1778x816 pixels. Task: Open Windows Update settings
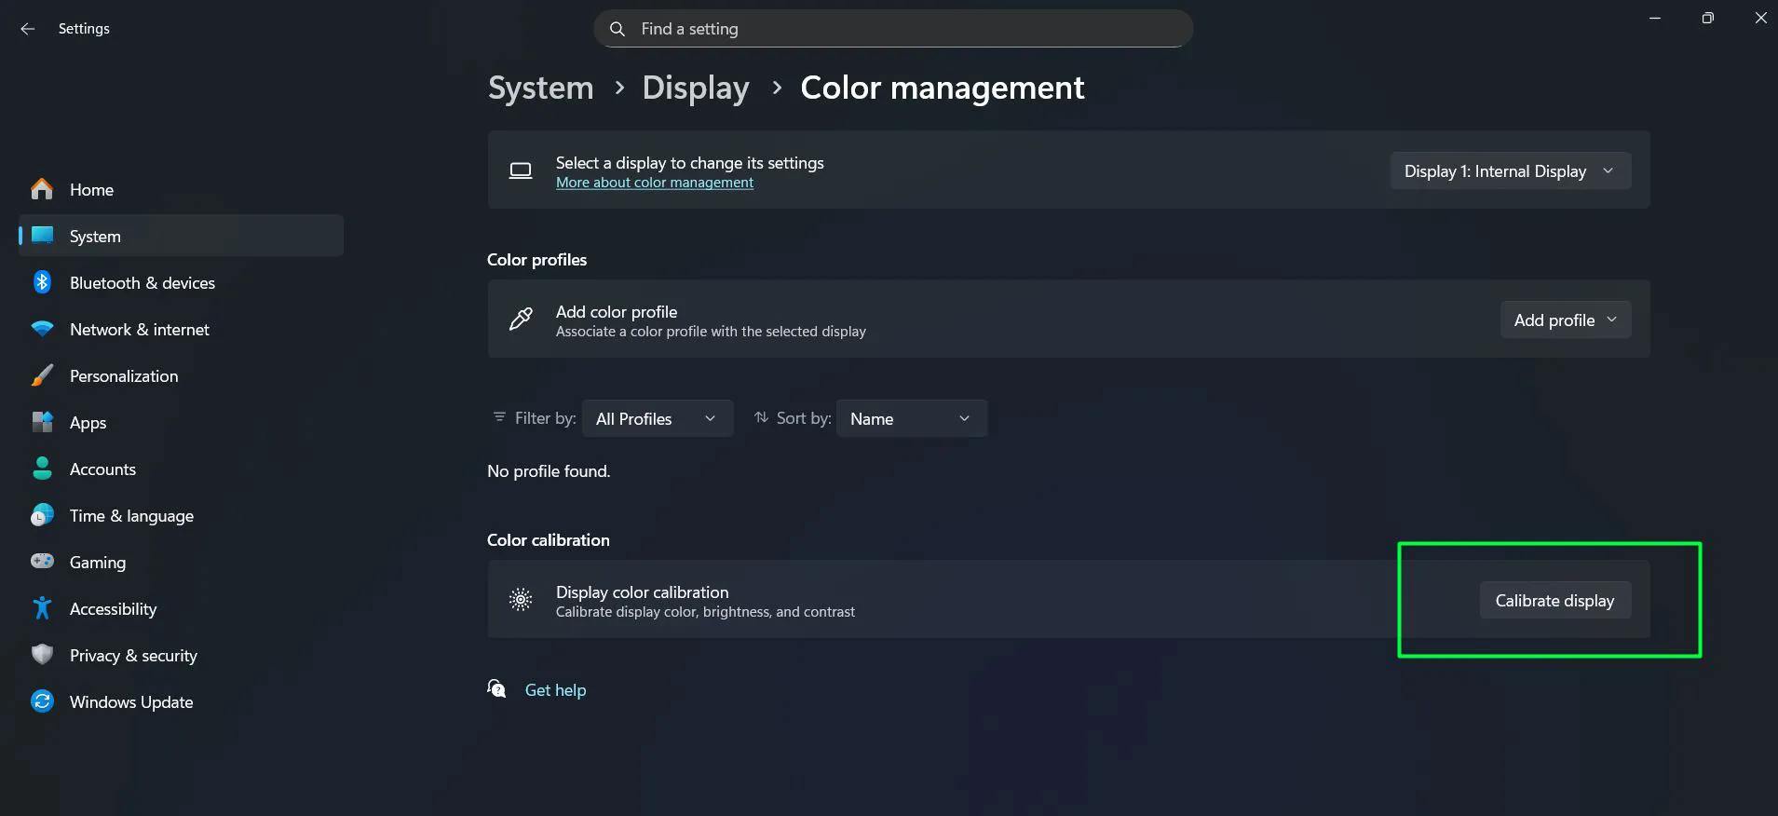click(x=181, y=701)
